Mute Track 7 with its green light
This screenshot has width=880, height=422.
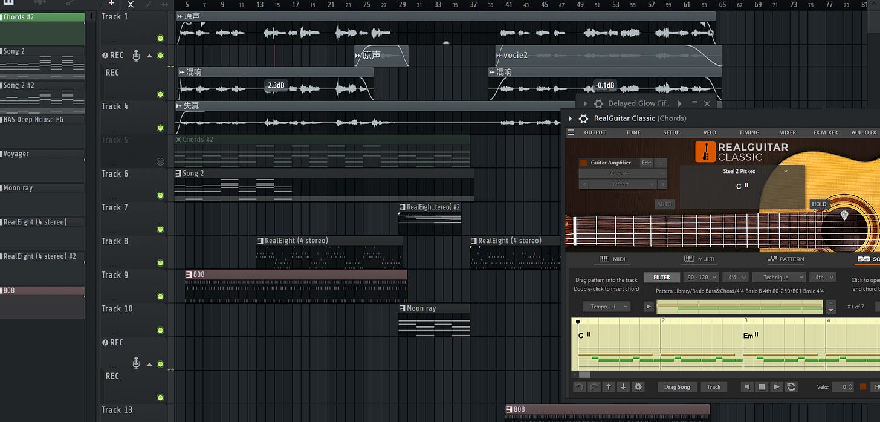160,229
